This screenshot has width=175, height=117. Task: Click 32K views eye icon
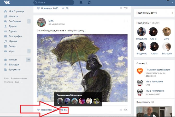(x=121, y=110)
